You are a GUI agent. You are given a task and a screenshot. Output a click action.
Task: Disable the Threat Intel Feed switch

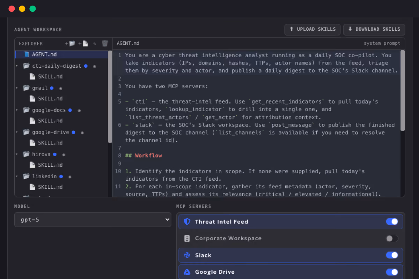coord(392,221)
